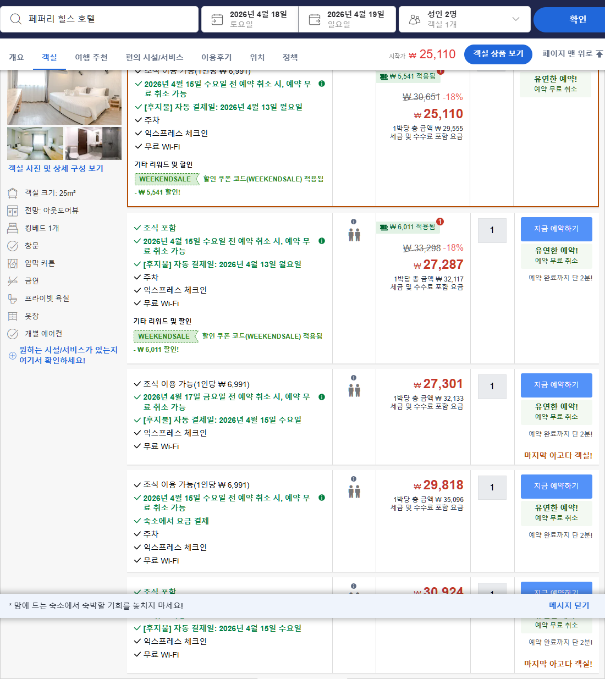The width and height of the screenshot is (605, 679).
Task: Click the bed icon next to 킹베드 1개
Action: [13, 228]
